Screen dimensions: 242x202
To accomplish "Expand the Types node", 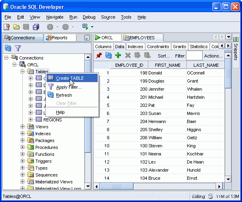I will point(22,168).
